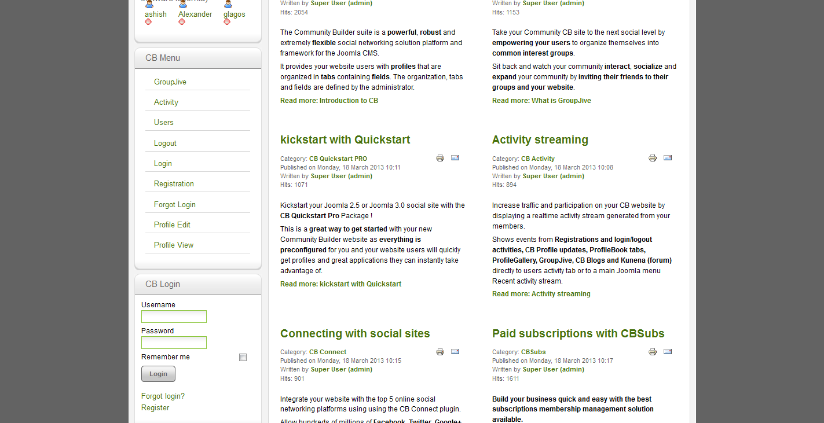Click Super User (admin) under Paid subscriptions
Image resolution: width=824 pixels, height=423 pixels.
(554, 369)
